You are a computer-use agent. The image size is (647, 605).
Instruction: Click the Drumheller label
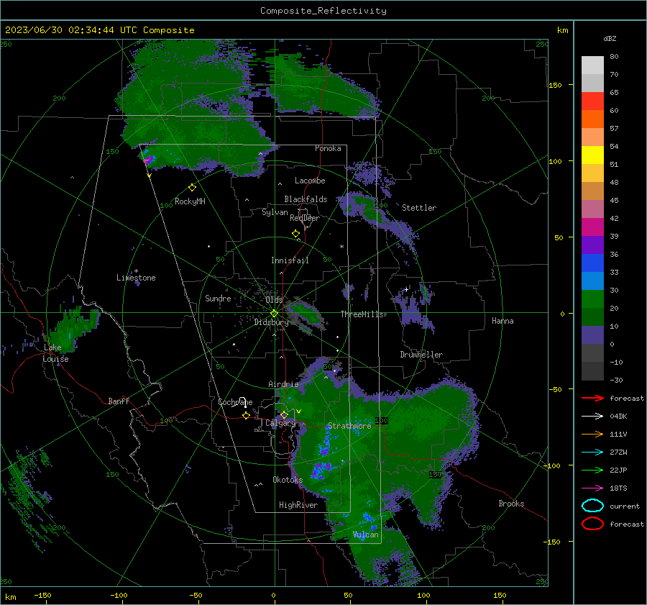tap(421, 355)
